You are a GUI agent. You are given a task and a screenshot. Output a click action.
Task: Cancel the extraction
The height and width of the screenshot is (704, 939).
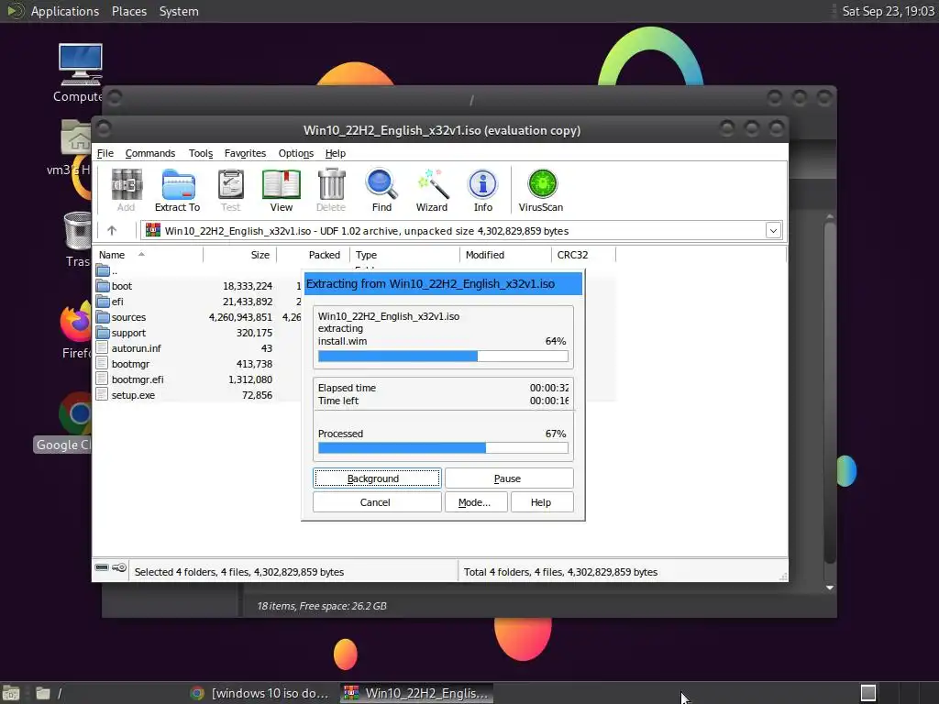(x=377, y=502)
